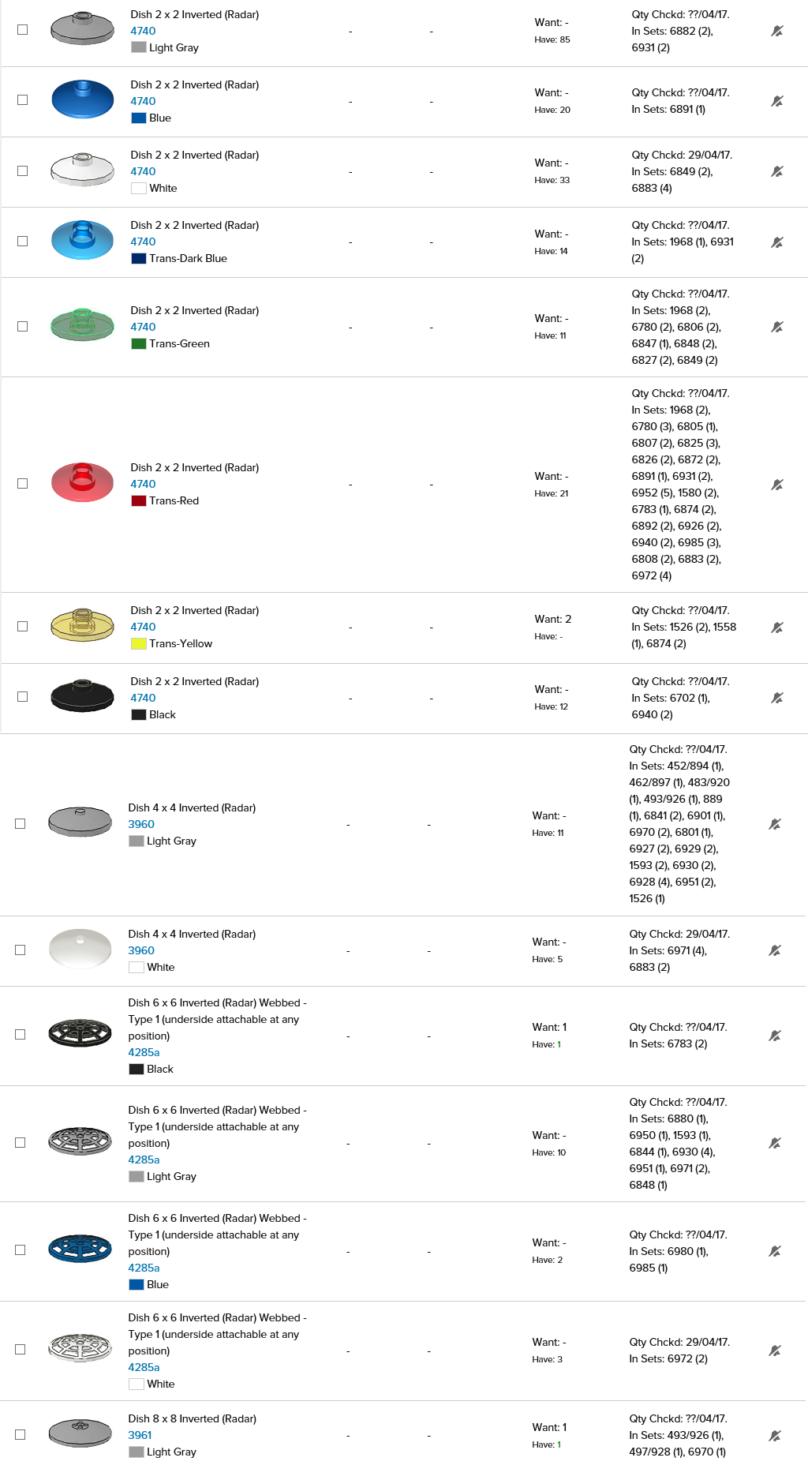Screen dimensions: 808x1465
Task: Toggle the muted bell for Black Dish 2 x 2
Action: (x=777, y=698)
